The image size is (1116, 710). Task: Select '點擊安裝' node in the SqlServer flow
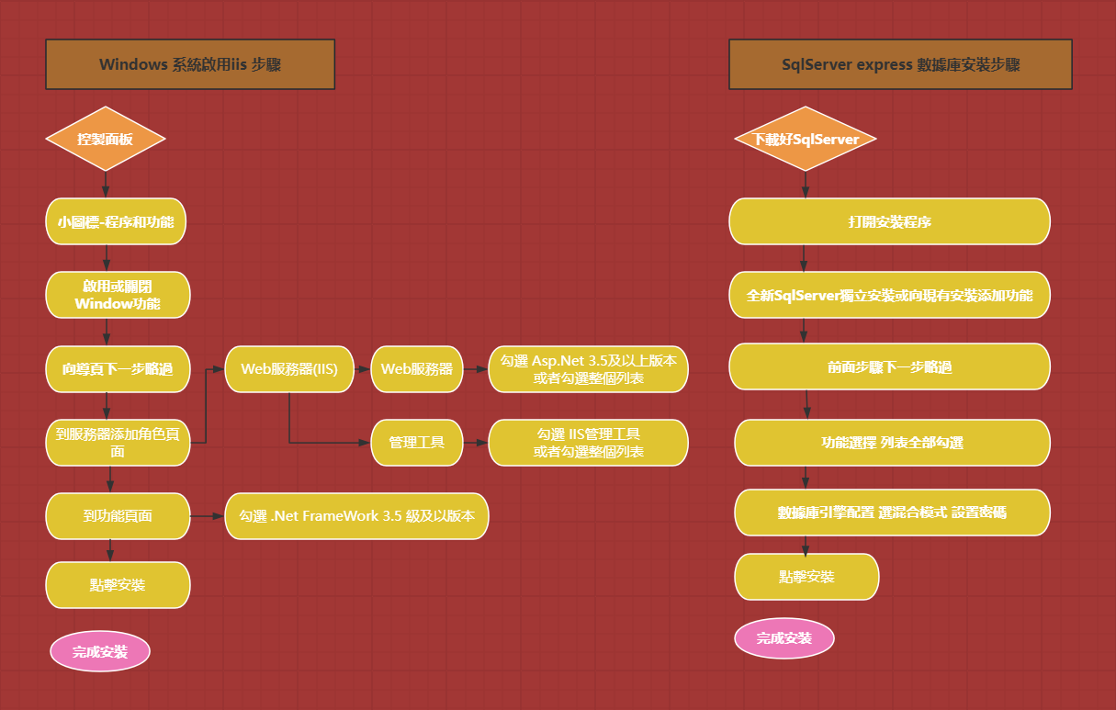click(806, 577)
